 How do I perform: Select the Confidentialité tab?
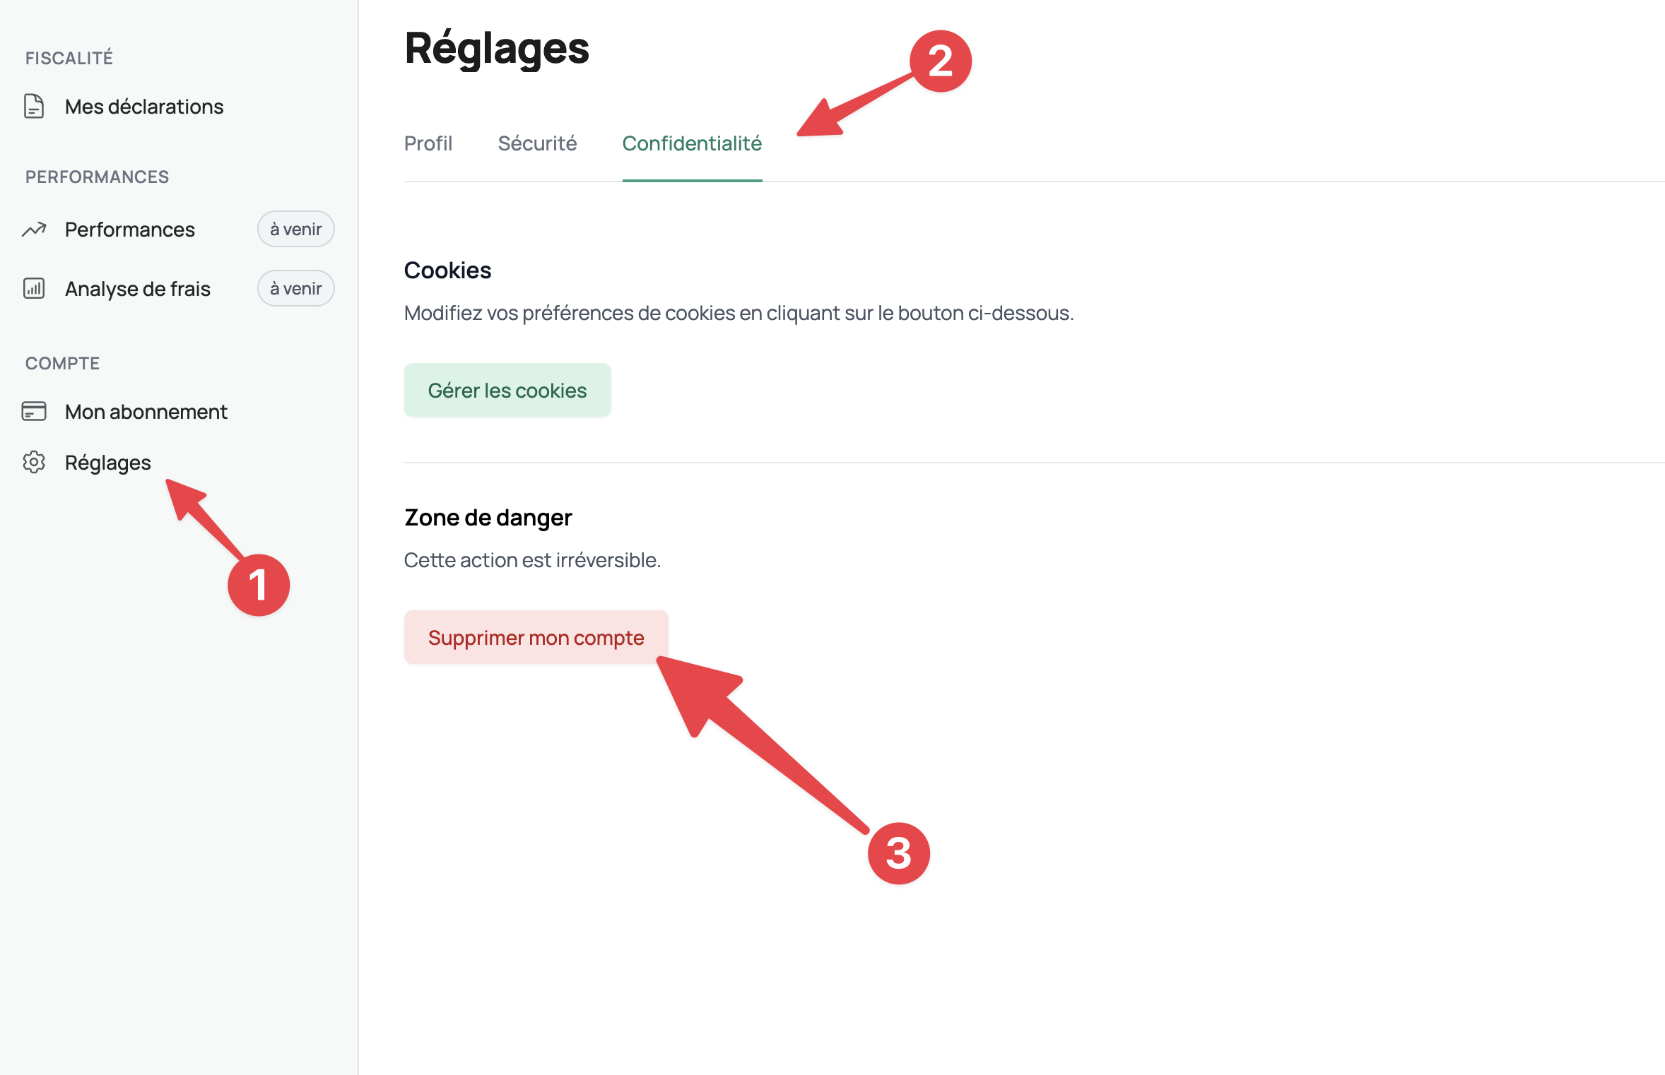click(x=692, y=143)
